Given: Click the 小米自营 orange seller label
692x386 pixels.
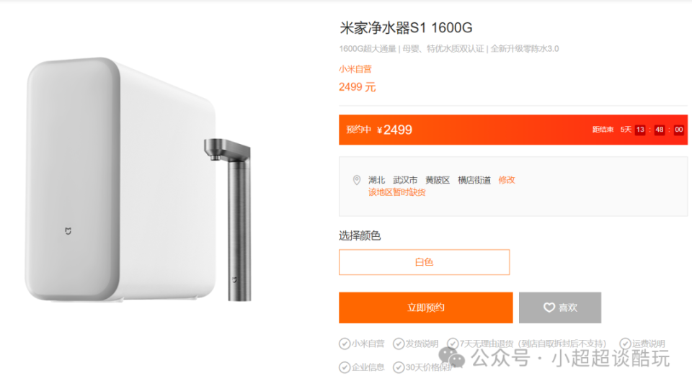Looking at the screenshot, I should 355,69.
